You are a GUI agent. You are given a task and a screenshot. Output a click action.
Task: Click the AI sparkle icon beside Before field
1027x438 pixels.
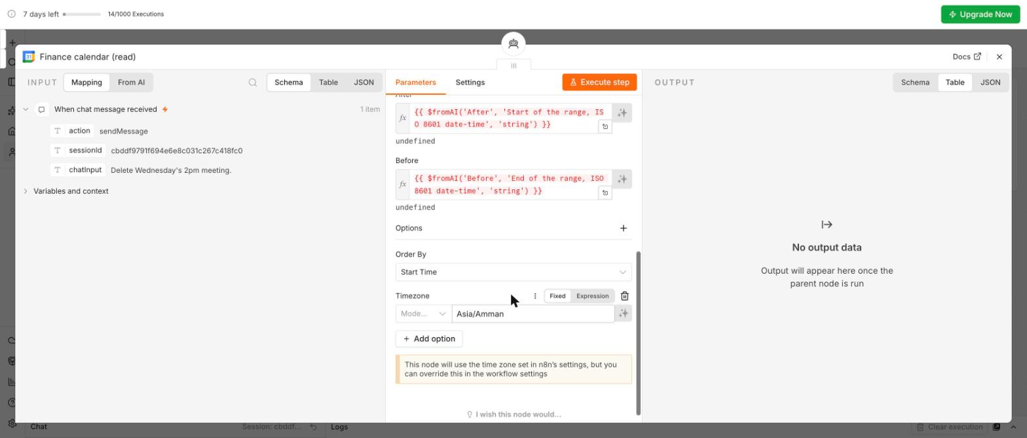coord(622,179)
